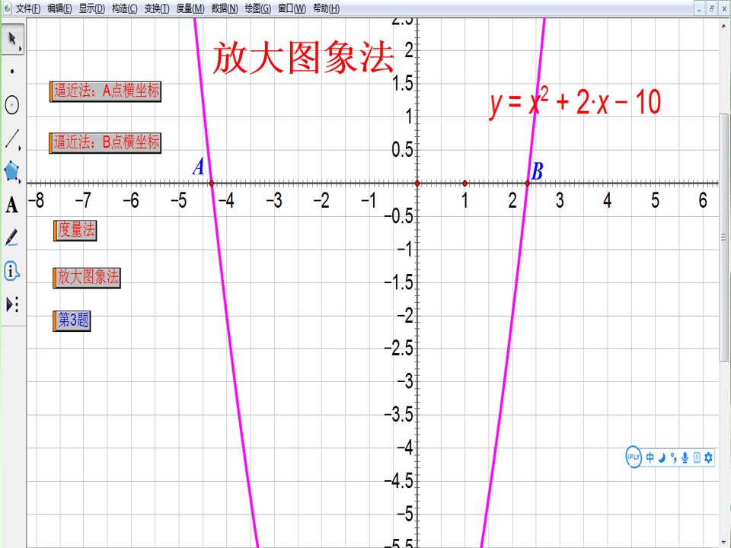This screenshot has height=548, width=731.
Task: Select the blue label A
Action: (199, 167)
